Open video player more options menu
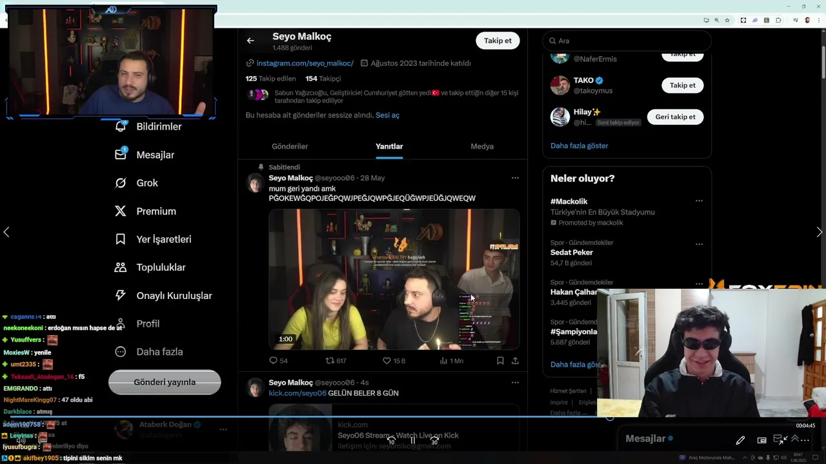The image size is (826, 464). (x=805, y=440)
